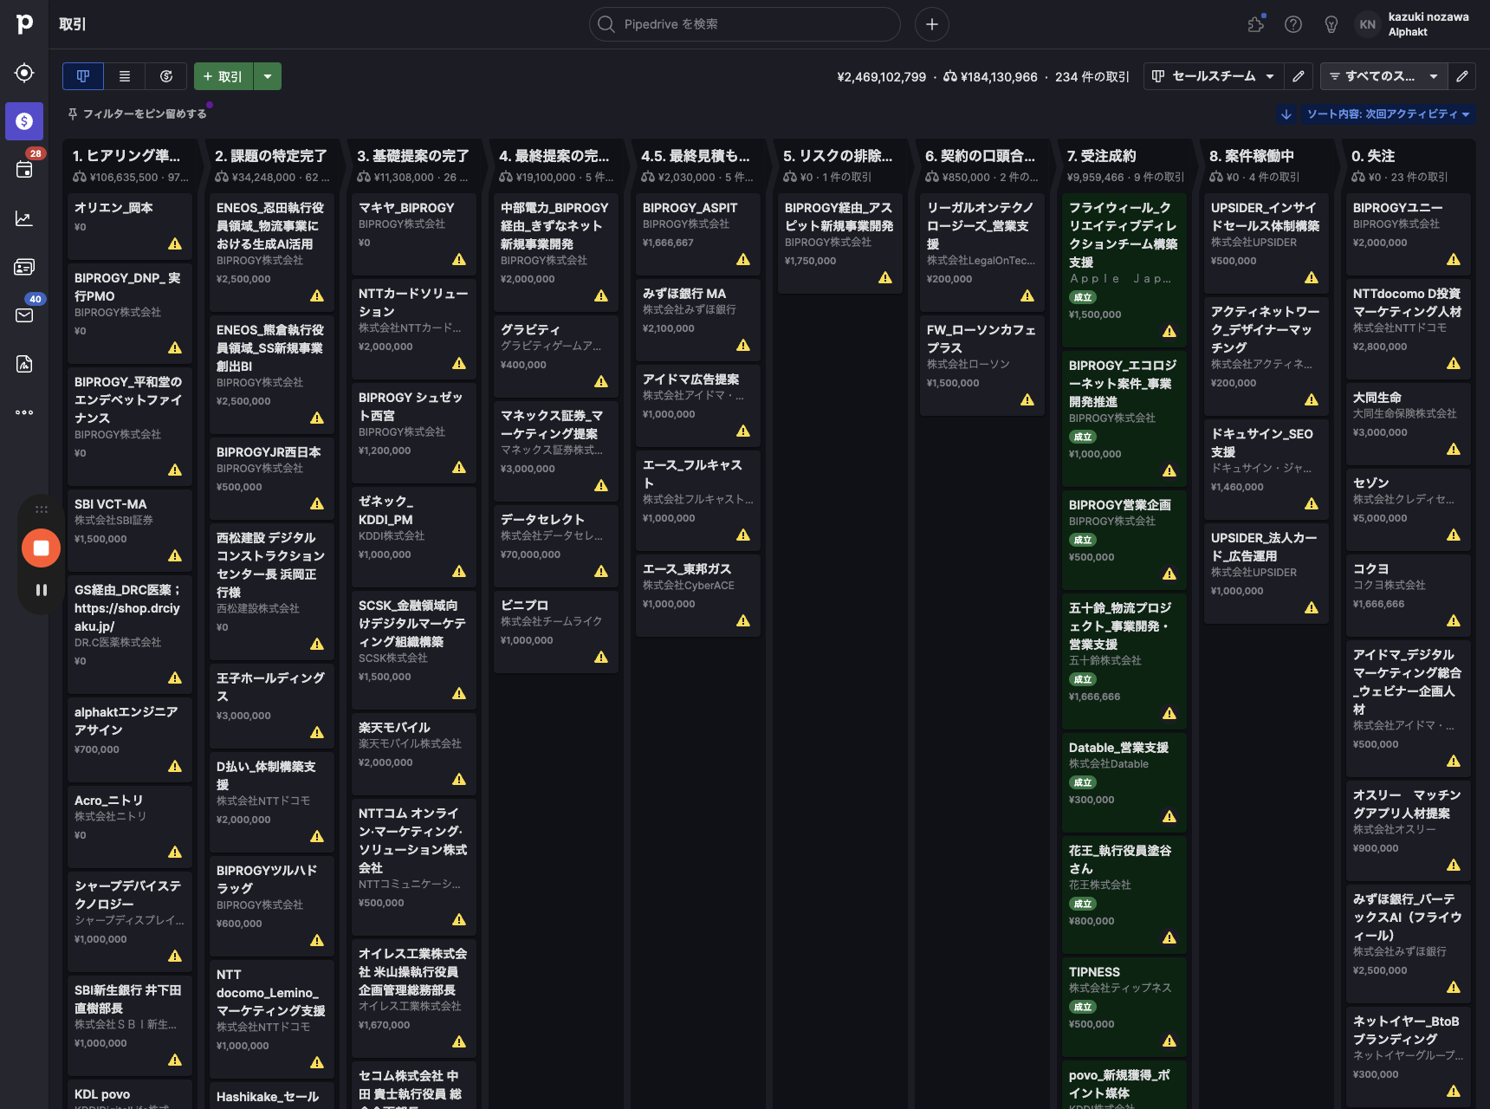Switch to pipeline kanban view
The image size is (1490, 1109).
point(83,76)
